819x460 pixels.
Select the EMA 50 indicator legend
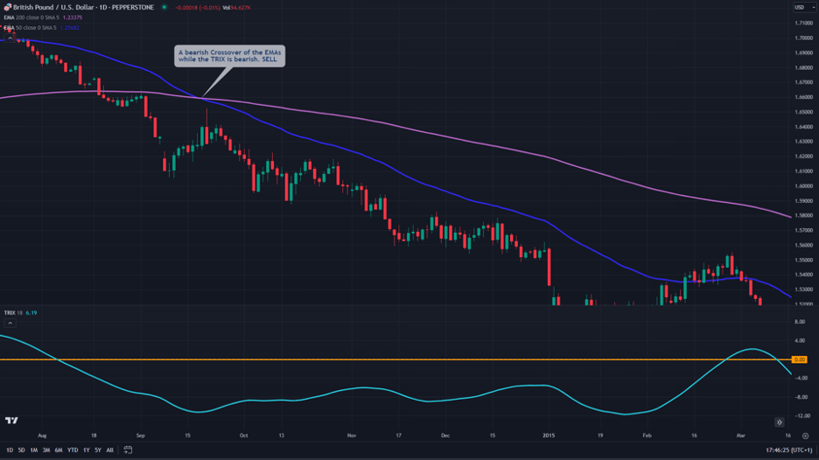tap(31, 28)
